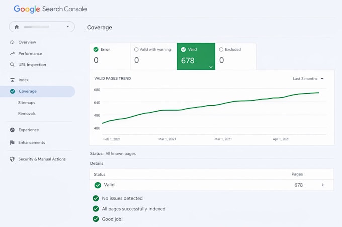The image size is (342, 227).
Task: Open the Last 3 months date dropdown
Action: 308,78
